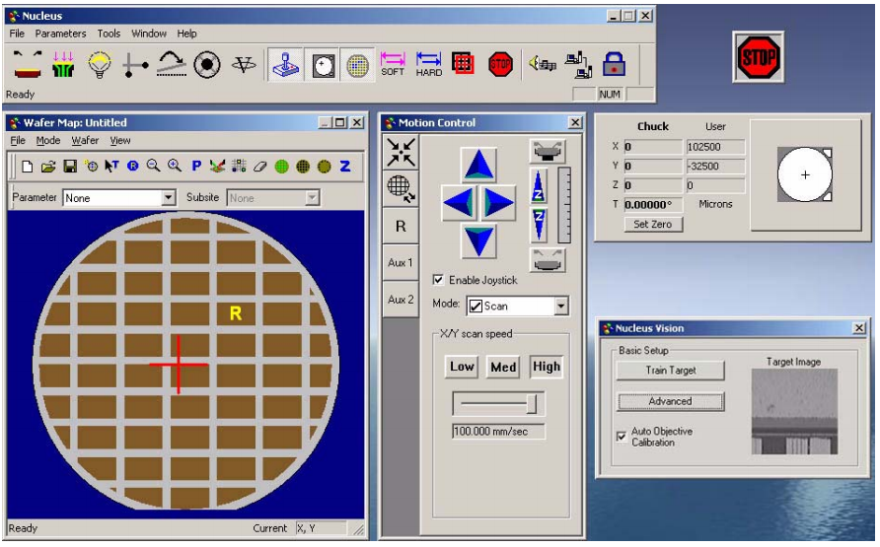Click the red grid overlay icon

464,64
